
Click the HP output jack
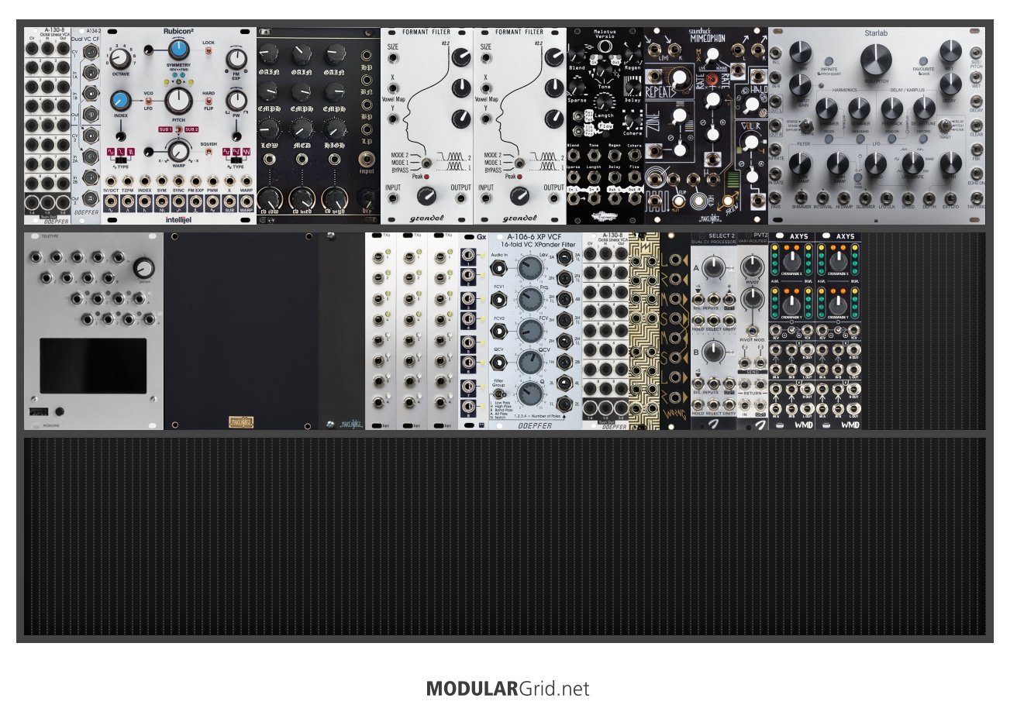(367, 54)
